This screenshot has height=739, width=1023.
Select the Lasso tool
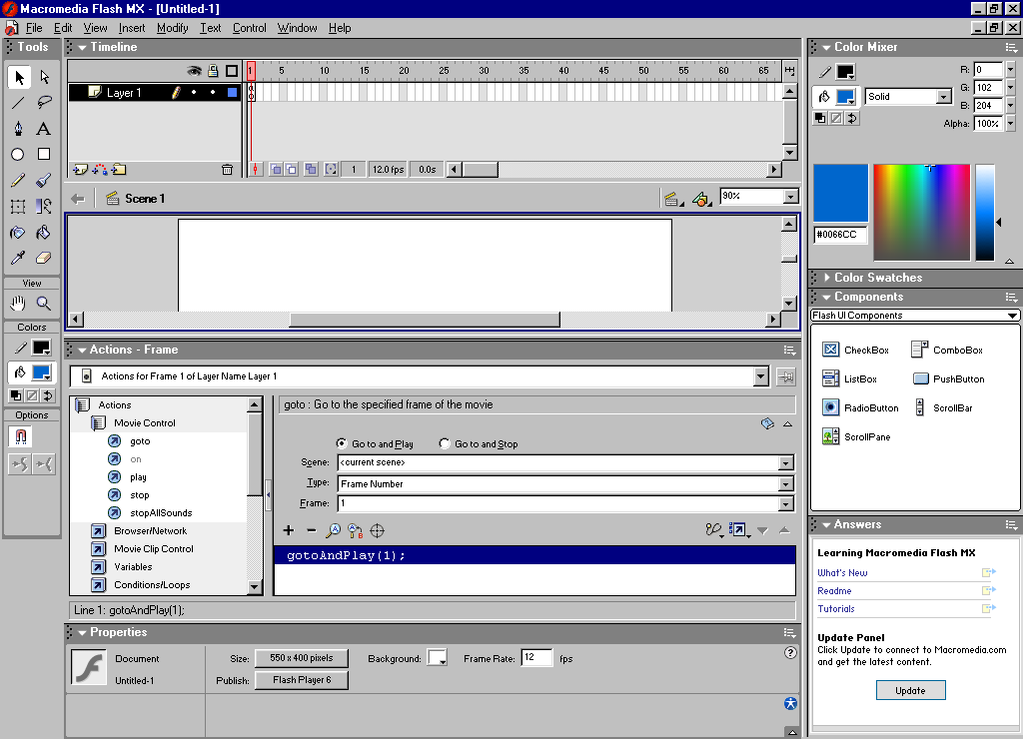point(44,103)
